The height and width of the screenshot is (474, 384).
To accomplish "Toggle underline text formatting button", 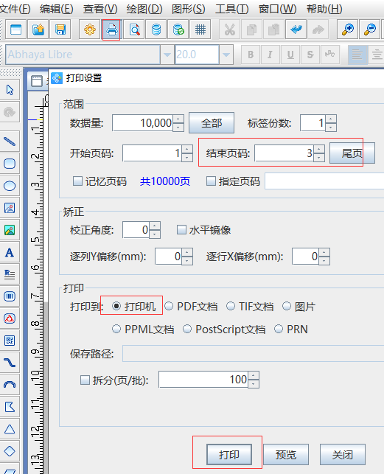I will (290, 55).
